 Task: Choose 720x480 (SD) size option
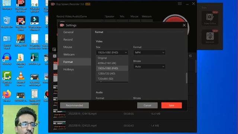pyautogui.click(x=112, y=79)
